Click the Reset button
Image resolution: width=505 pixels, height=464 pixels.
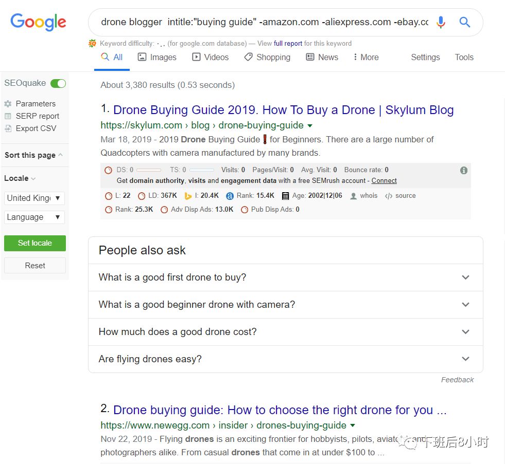coord(35,265)
